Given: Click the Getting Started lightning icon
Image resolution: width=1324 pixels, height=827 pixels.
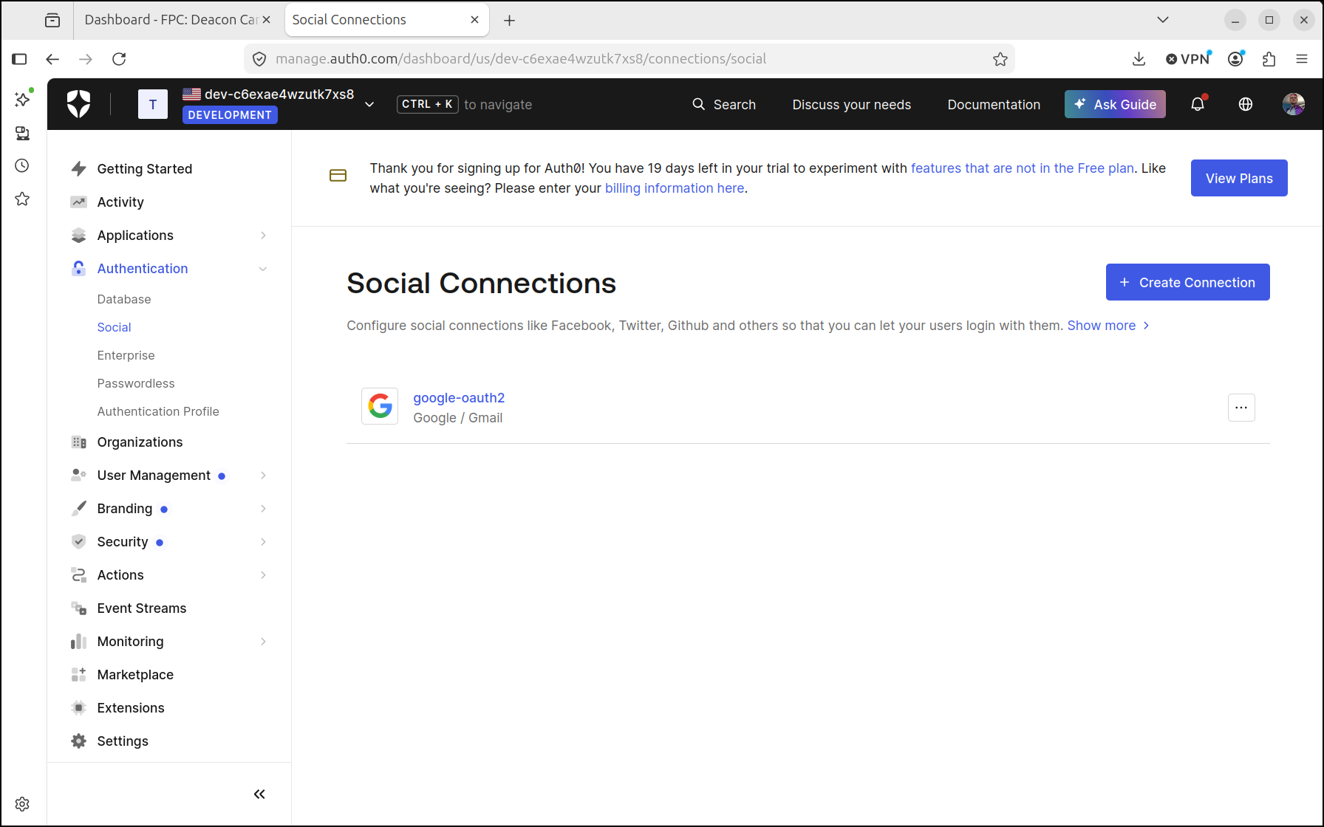Looking at the screenshot, I should click(x=79, y=169).
